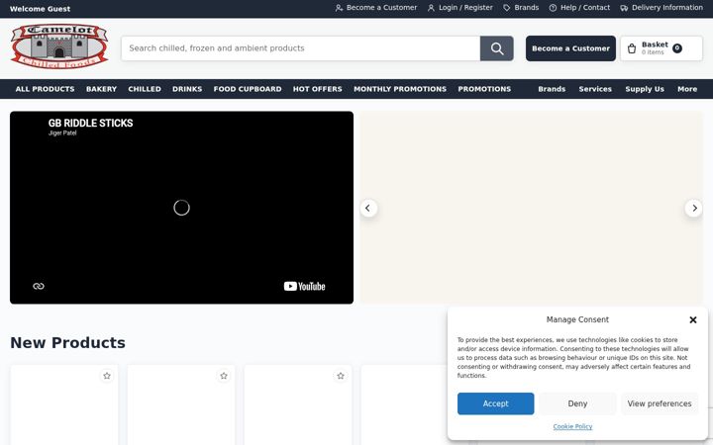
Task: Click the second New Products card
Action: coord(181,405)
